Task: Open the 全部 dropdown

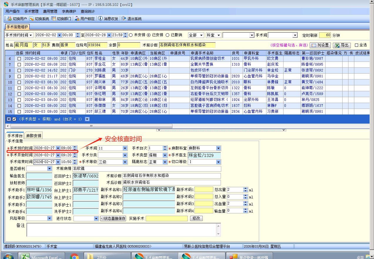Action: click(201, 35)
